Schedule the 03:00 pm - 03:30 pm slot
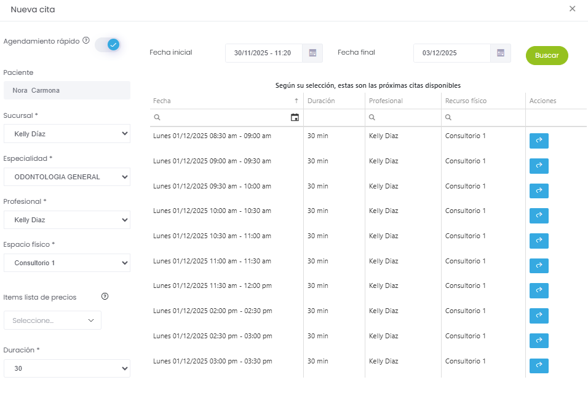The height and width of the screenshot is (396, 588). [x=539, y=366]
